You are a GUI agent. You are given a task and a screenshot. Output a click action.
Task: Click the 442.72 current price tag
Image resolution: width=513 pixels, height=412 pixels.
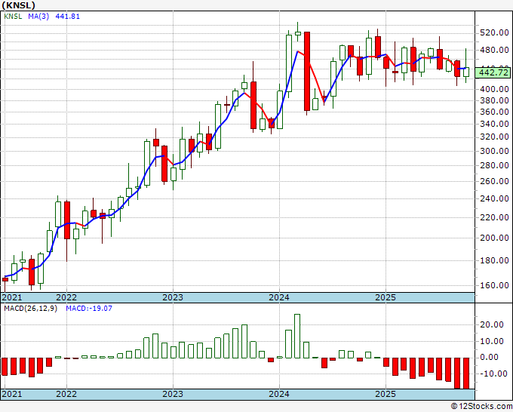tap(493, 72)
